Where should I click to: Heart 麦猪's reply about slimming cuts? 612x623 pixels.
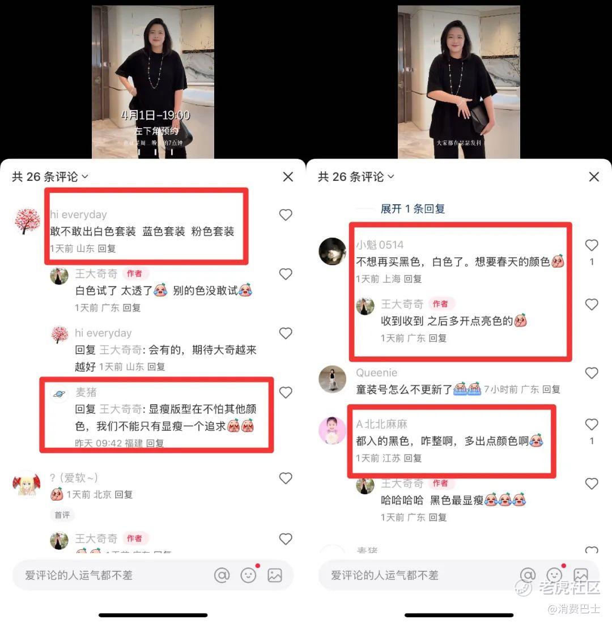click(286, 392)
